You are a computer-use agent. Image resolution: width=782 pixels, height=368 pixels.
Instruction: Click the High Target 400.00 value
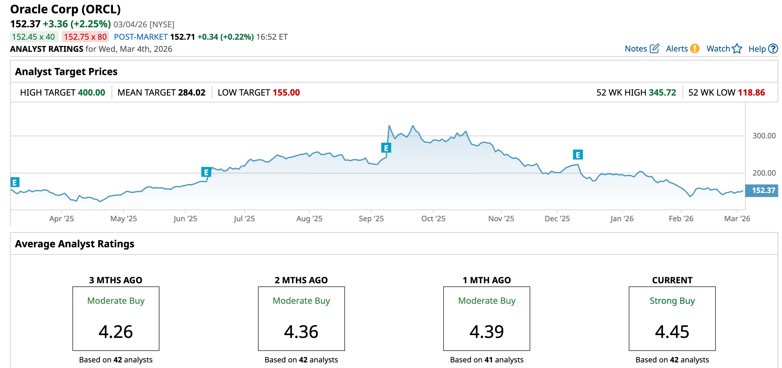91,92
